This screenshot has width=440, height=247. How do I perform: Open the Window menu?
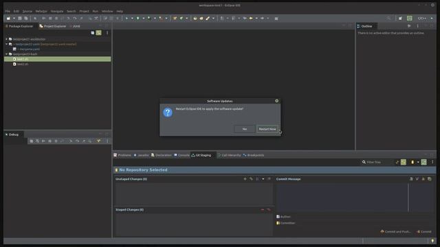coord(107,11)
